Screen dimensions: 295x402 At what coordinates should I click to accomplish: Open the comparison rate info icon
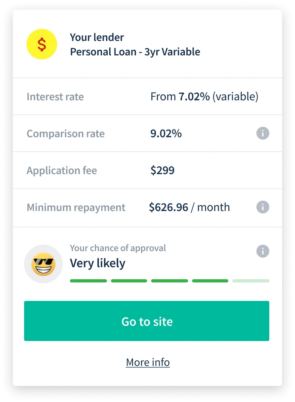tap(262, 133)
